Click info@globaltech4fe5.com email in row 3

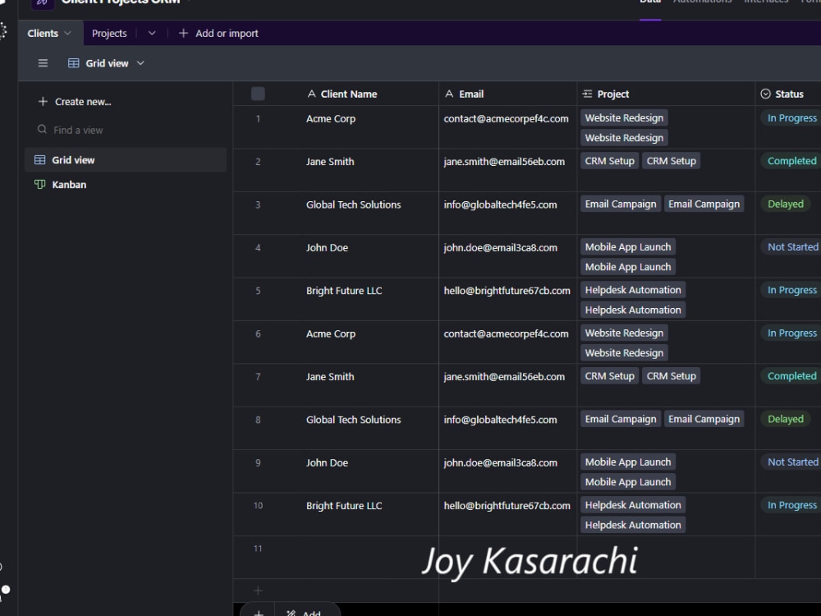pos(500,205)
